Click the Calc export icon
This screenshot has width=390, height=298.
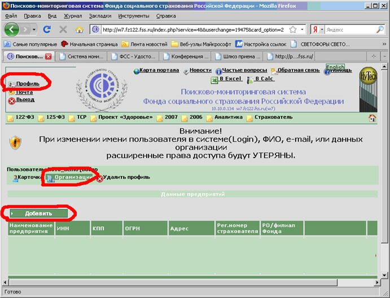(249, 80)
